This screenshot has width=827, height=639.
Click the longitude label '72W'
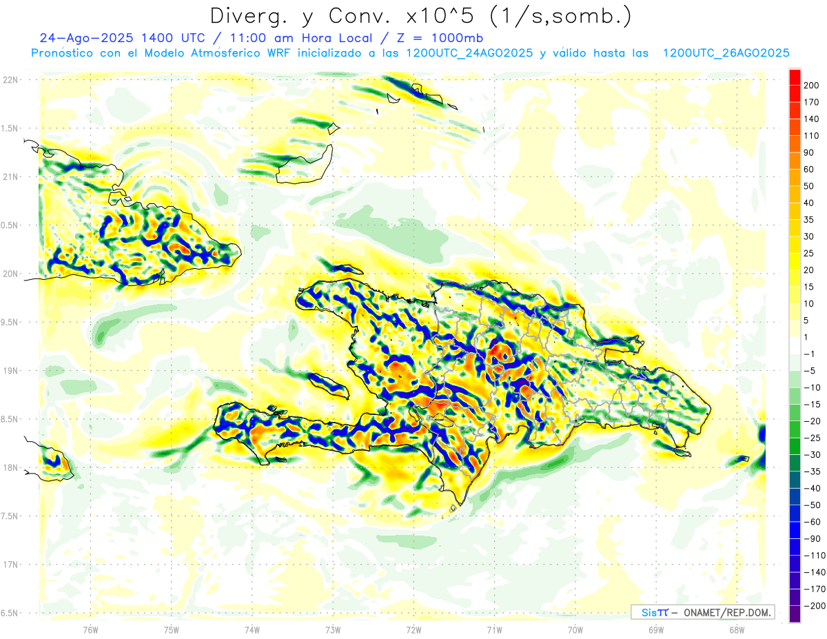(x=413, y=629)
